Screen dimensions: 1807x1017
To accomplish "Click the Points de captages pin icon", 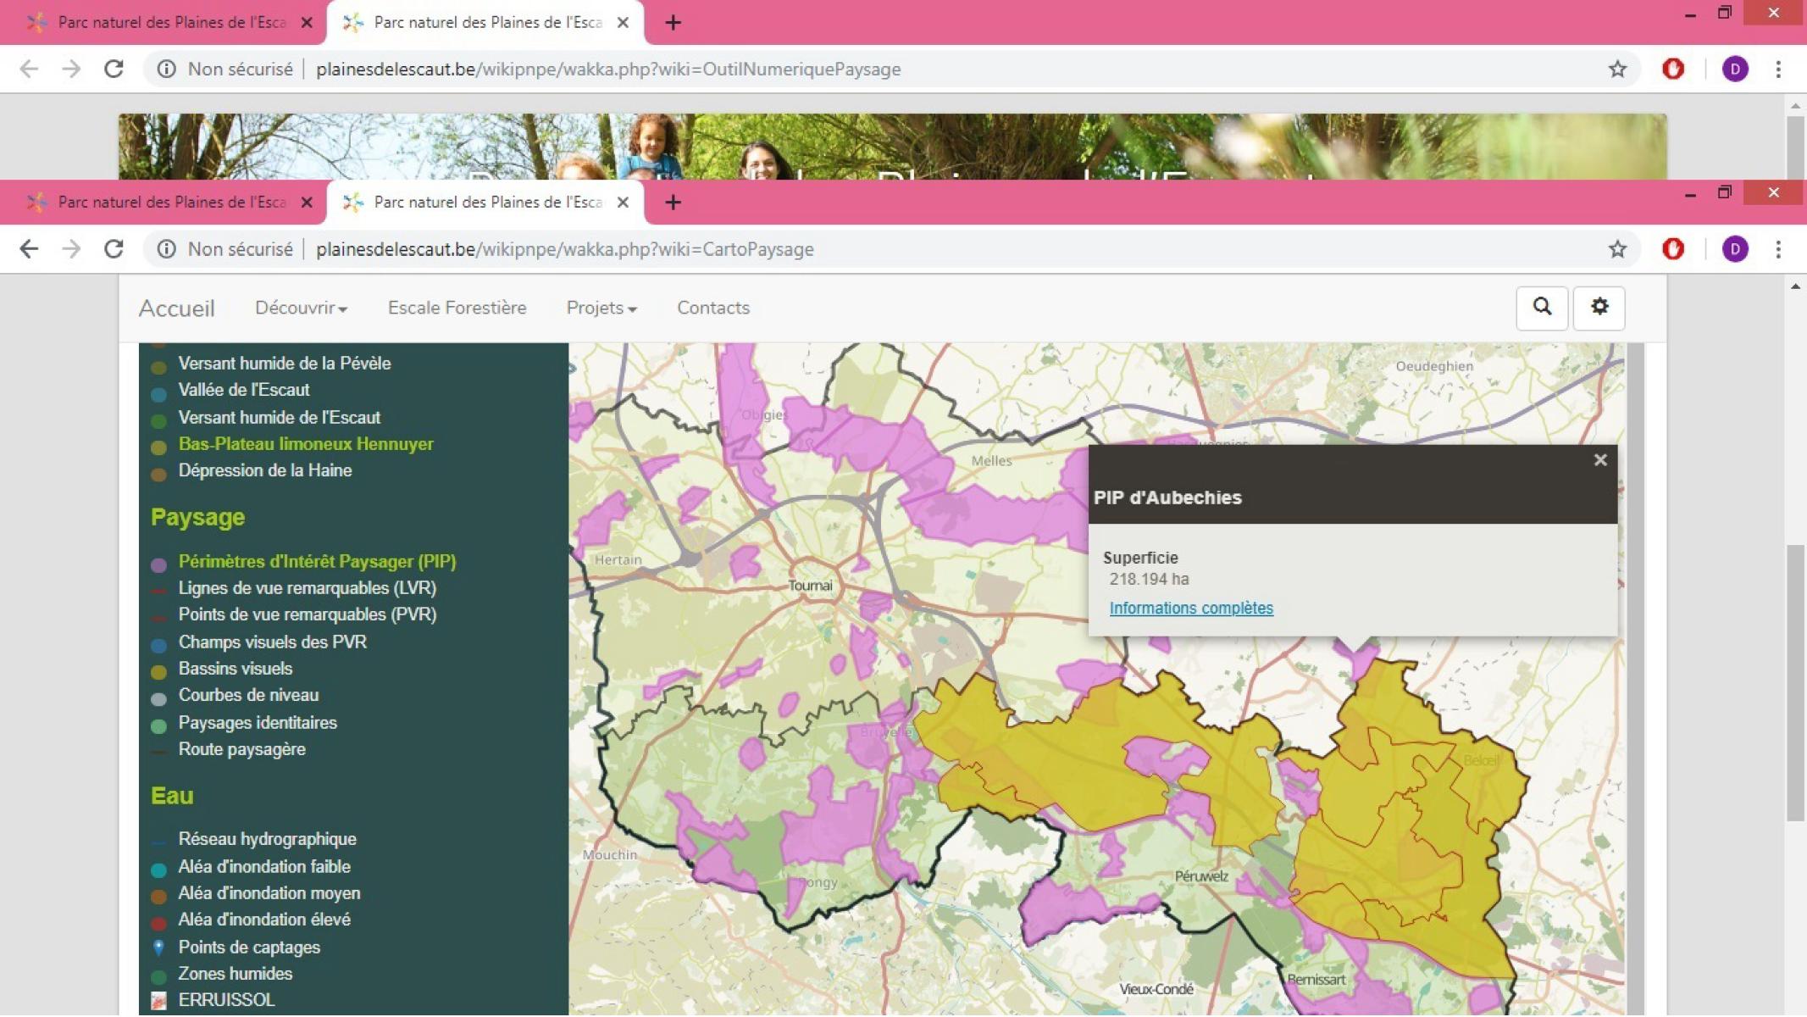I will (x=159, y=947).
